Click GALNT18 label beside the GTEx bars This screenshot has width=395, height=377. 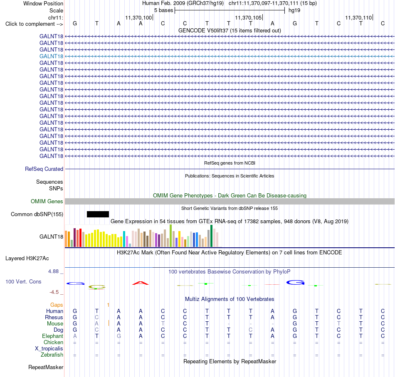(x=51, y=237)
